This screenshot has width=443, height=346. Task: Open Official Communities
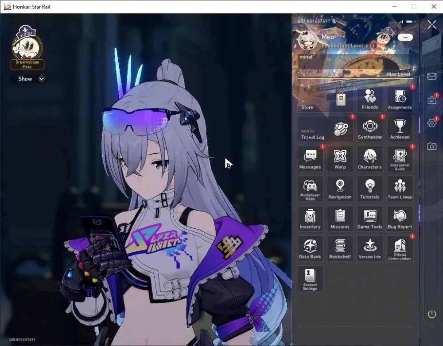coord(400,249)
